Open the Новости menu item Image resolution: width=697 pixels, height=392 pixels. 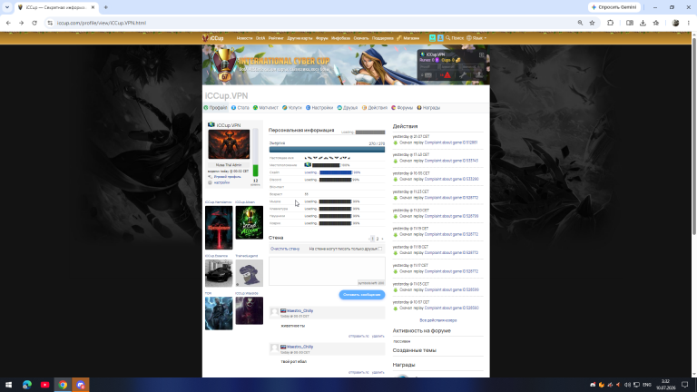click(244, 38)
